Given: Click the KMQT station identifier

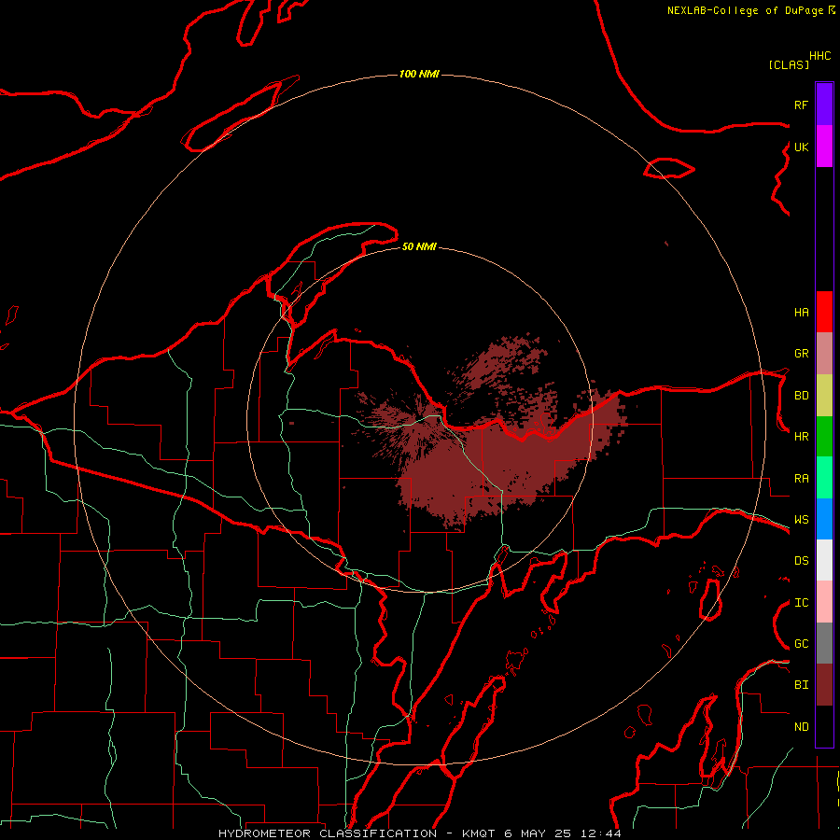Looking at the screenshot, I should [x=479, y=833].
